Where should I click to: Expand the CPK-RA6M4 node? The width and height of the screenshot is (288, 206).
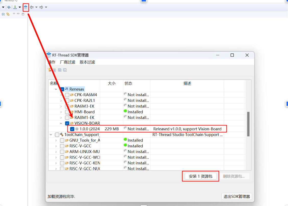[61, 95]
